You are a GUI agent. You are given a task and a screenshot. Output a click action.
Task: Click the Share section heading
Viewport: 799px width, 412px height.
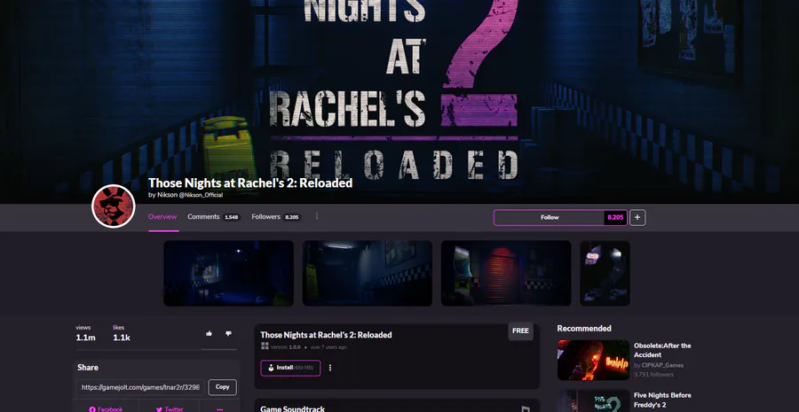point(88,367)
